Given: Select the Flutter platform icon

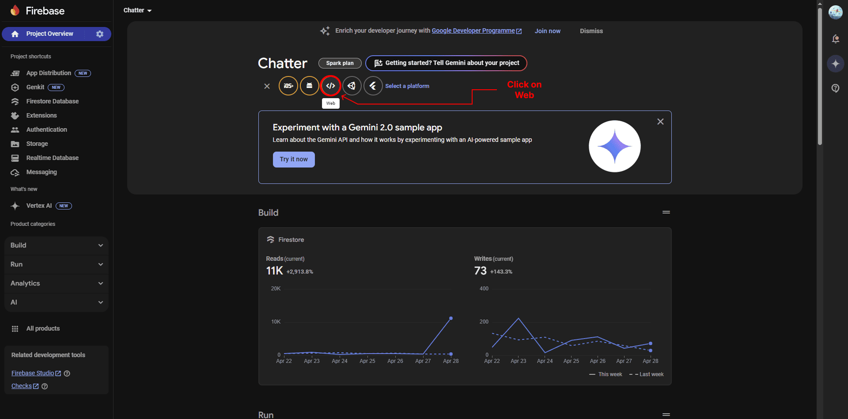Looking at the screenshot, I should click(373, 86).
